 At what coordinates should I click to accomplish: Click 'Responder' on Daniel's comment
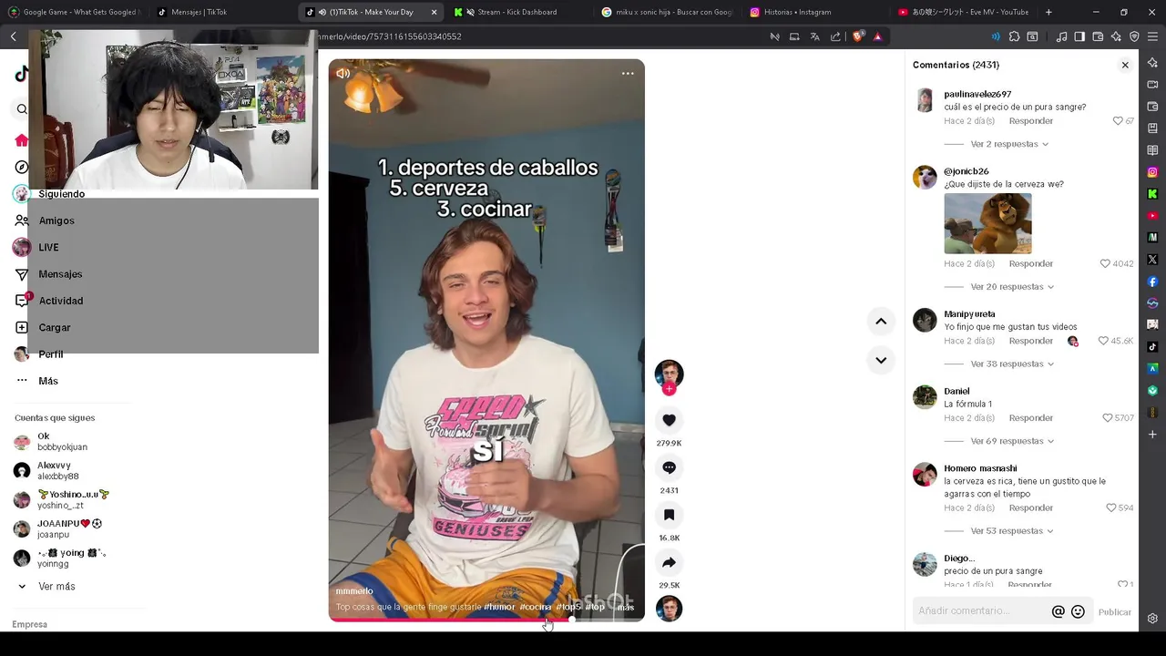click(1030, 417)
